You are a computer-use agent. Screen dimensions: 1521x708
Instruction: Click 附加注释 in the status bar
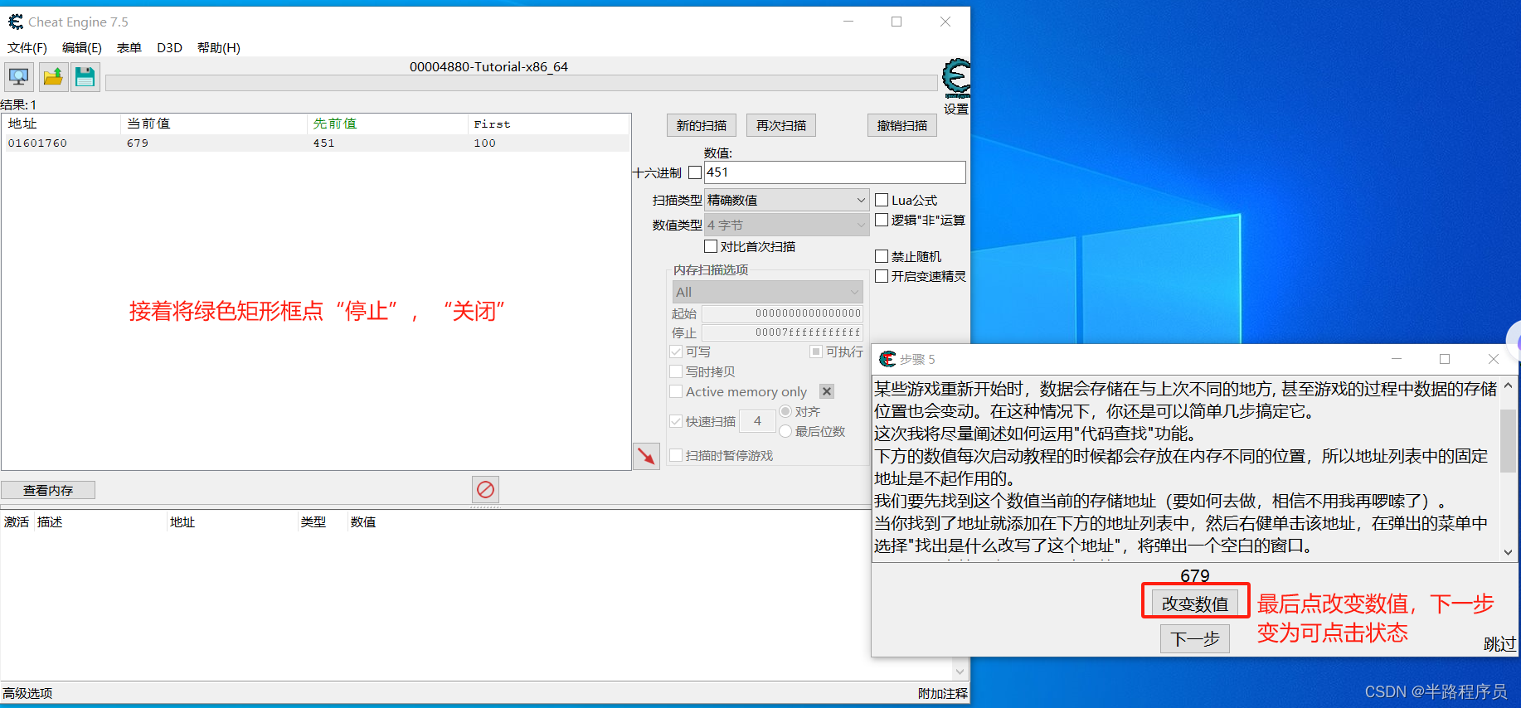(943, 693)
